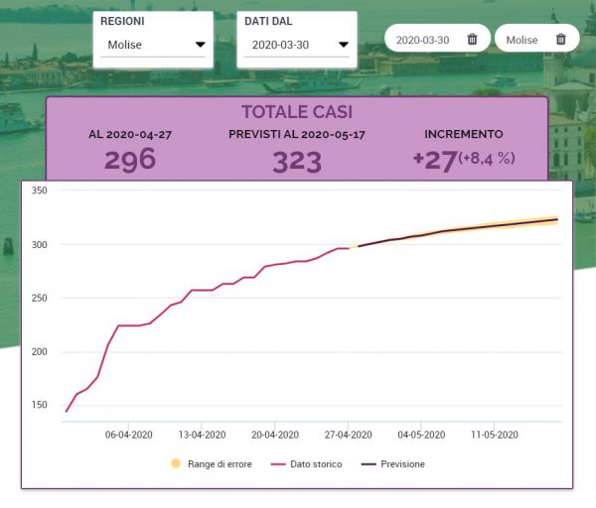596x508 pixels.
Task: Click the +27 increment figure
Action: tap(434, 160)
